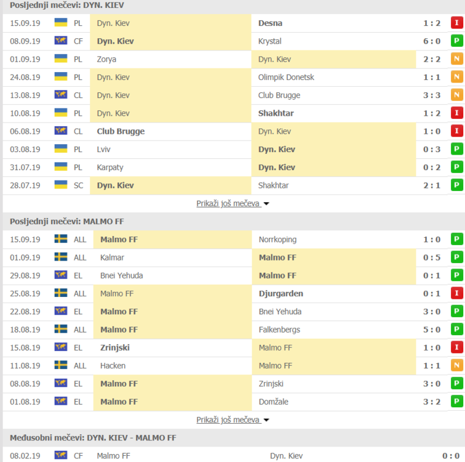This screenshot has height=462, width=465.
Task: Click the win badge in the Lviv match row
Action: pos(456,149)
